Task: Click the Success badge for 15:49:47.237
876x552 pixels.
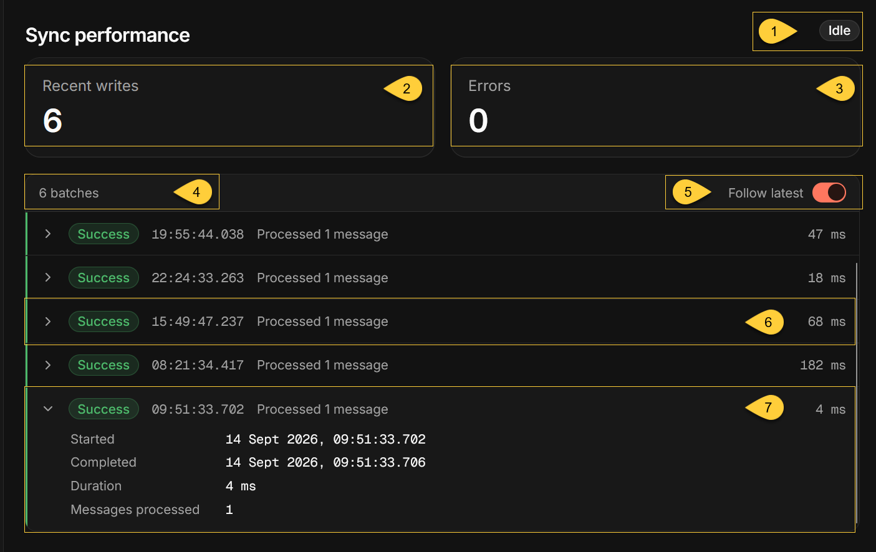Action: [x=103, y=321]
